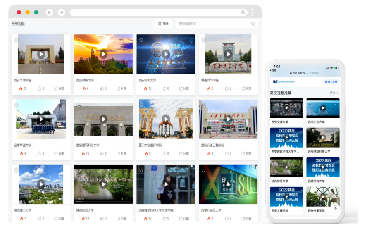Share the 陕西理工大学 video
This screenshot has height=229, width=374.
click(x=59, y=219)
